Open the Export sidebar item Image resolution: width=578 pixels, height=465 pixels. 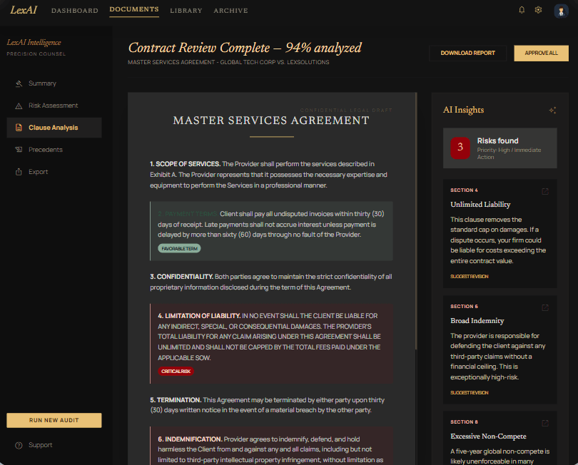(39, 172)
